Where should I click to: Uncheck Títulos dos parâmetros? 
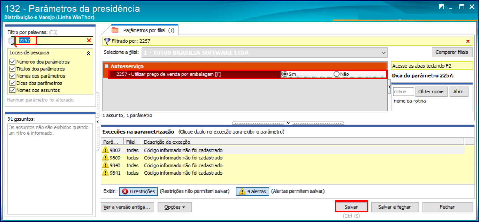(12, 69)
